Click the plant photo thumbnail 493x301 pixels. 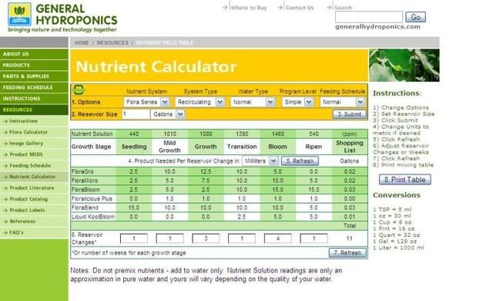click(x=404, y=65)
